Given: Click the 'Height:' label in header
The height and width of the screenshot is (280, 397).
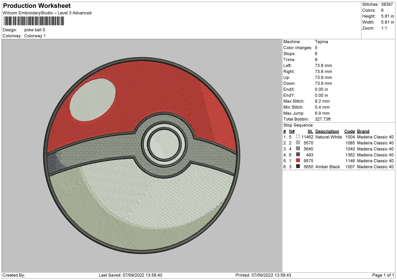Looking at the screenshot, I should tap(369, 16).
